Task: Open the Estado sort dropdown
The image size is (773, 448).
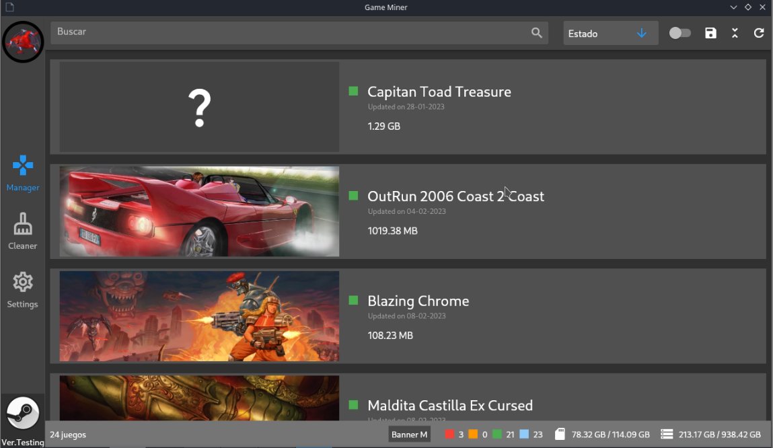Action: point(610,33)
